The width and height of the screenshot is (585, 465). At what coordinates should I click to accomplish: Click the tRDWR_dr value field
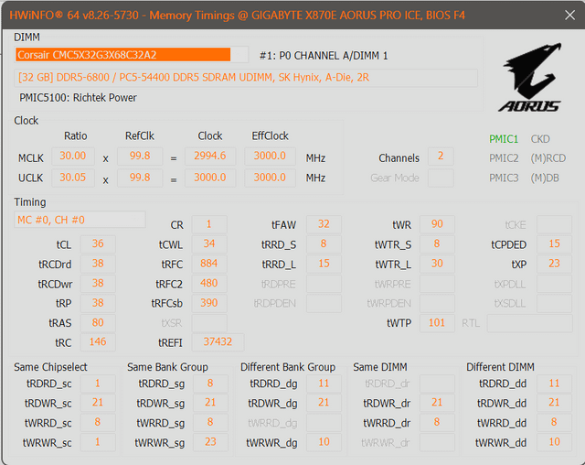437,403
